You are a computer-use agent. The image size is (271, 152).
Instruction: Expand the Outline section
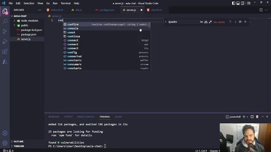coord(27,141)
